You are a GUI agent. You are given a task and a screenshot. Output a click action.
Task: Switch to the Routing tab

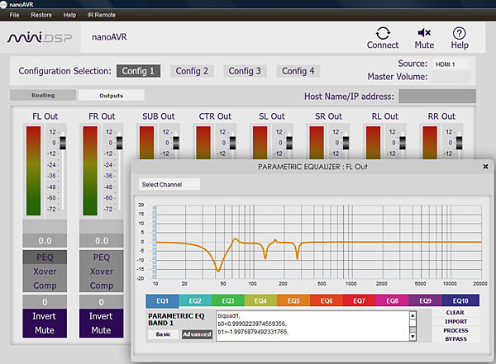[x=43, y=95]
